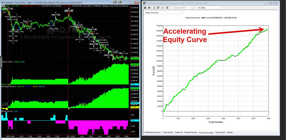Switch to the Trade Analysis tab
Viewport: 286px width, 140px height.
(167, 132)
